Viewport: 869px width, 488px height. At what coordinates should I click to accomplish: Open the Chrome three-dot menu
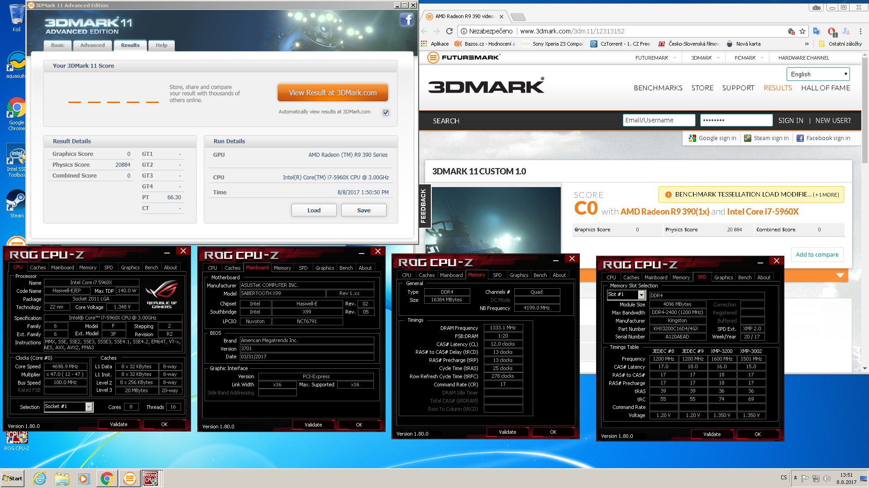[x=860, y=31]
